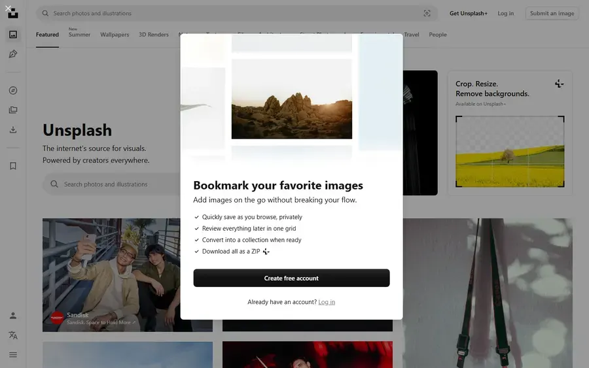Open the Wallpapers category tab
589x368 pixels.
pos(115,35)
